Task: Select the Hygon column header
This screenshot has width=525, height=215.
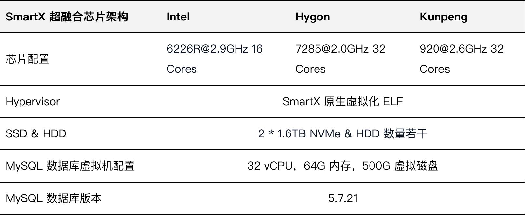Action: (x=313, y=17)
